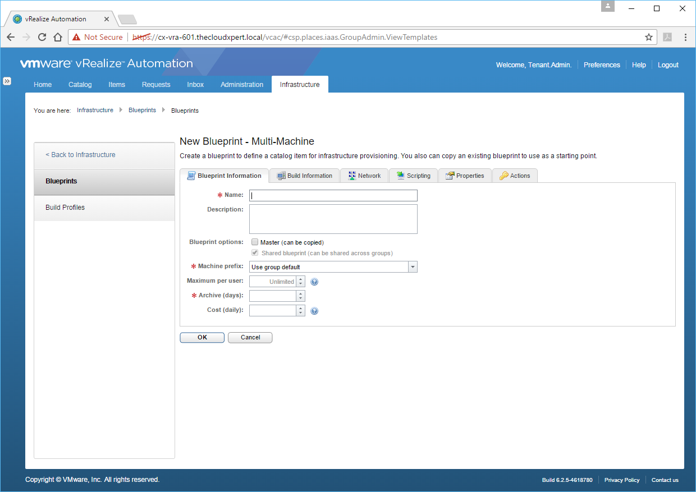Open the Scripting tab

(x=413, y=176)
